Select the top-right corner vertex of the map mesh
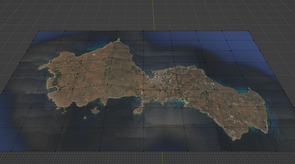 coord(248,31)
